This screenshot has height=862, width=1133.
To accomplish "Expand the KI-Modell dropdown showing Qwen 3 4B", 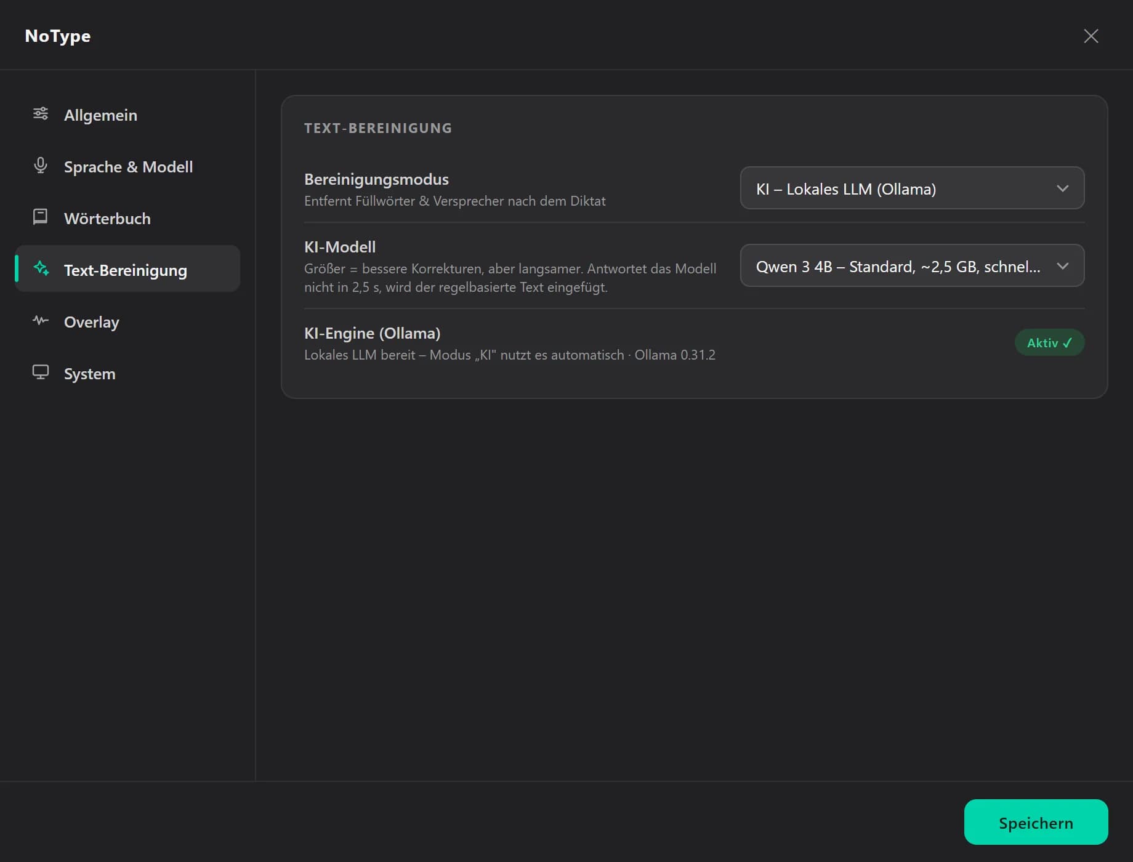I will click(912, 265).
